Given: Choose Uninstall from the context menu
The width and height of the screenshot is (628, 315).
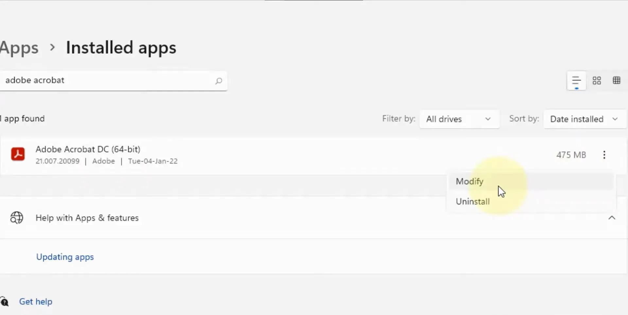Looking at the screenshot, I should click(x=473, y=201).
